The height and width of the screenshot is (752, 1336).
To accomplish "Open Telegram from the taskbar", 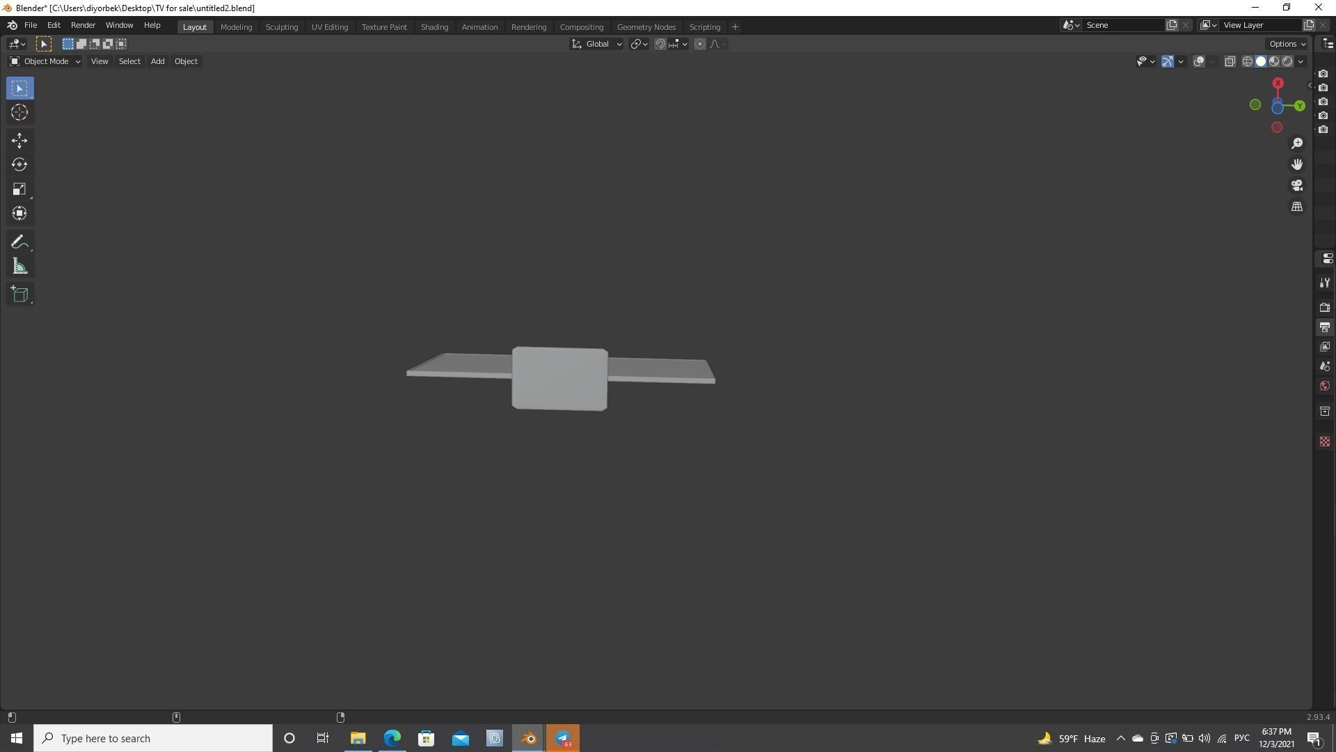I will (562, 738).
